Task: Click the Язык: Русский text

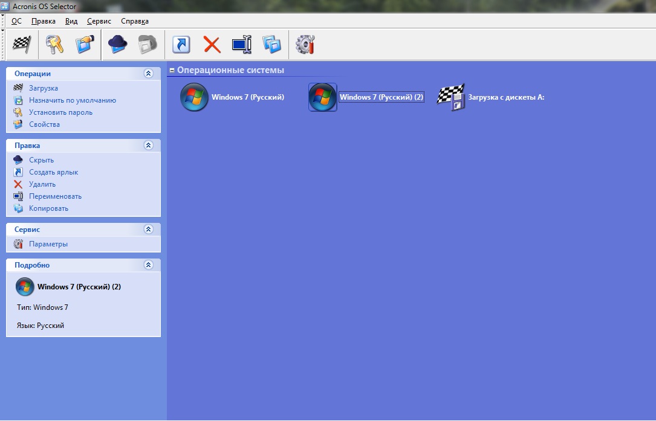Action: (40, 326)
